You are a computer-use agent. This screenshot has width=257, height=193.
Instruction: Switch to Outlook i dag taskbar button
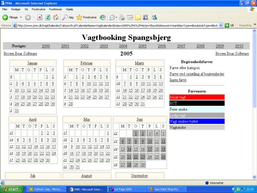[47, 189]
